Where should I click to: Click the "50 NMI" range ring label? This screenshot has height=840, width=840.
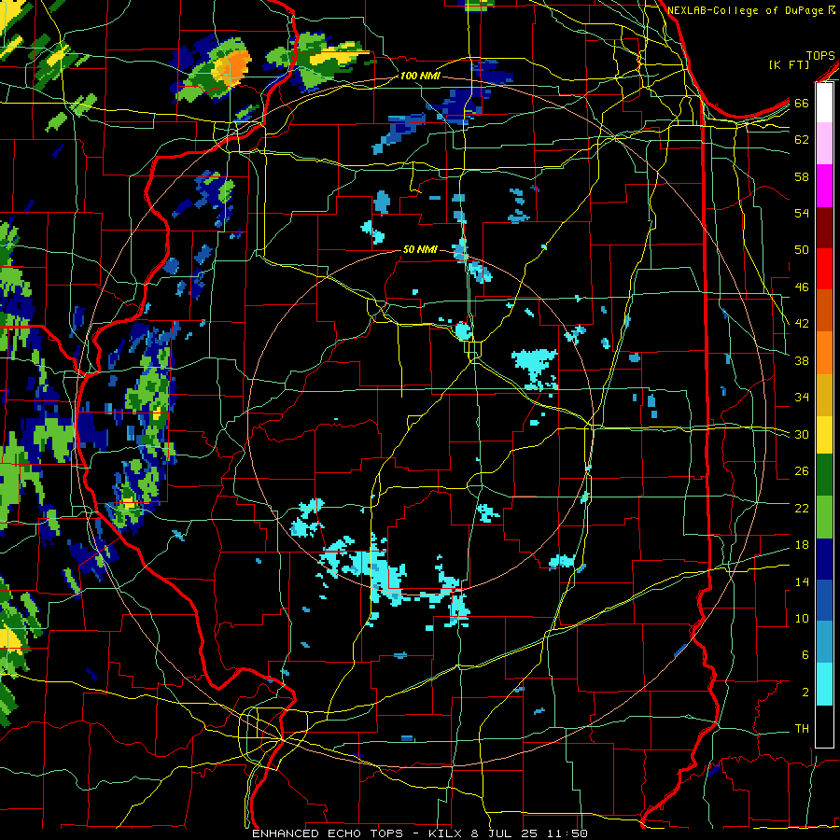pyautogui.click(x=419, y=249)
